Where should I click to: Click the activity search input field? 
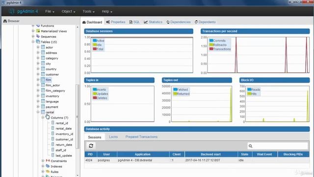(x=278, y=146)
